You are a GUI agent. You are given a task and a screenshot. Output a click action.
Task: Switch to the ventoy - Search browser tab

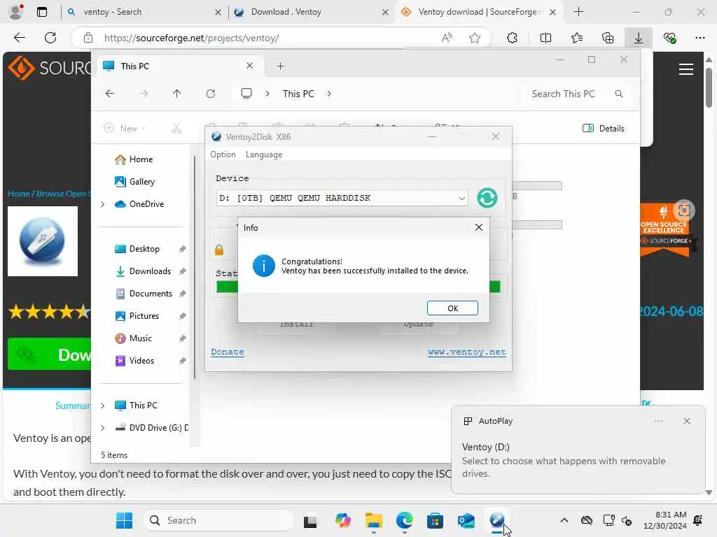pos(143,12)
